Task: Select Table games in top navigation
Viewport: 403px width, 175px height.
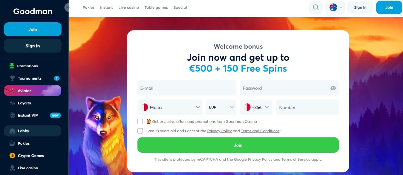Action: coord(156,7)
